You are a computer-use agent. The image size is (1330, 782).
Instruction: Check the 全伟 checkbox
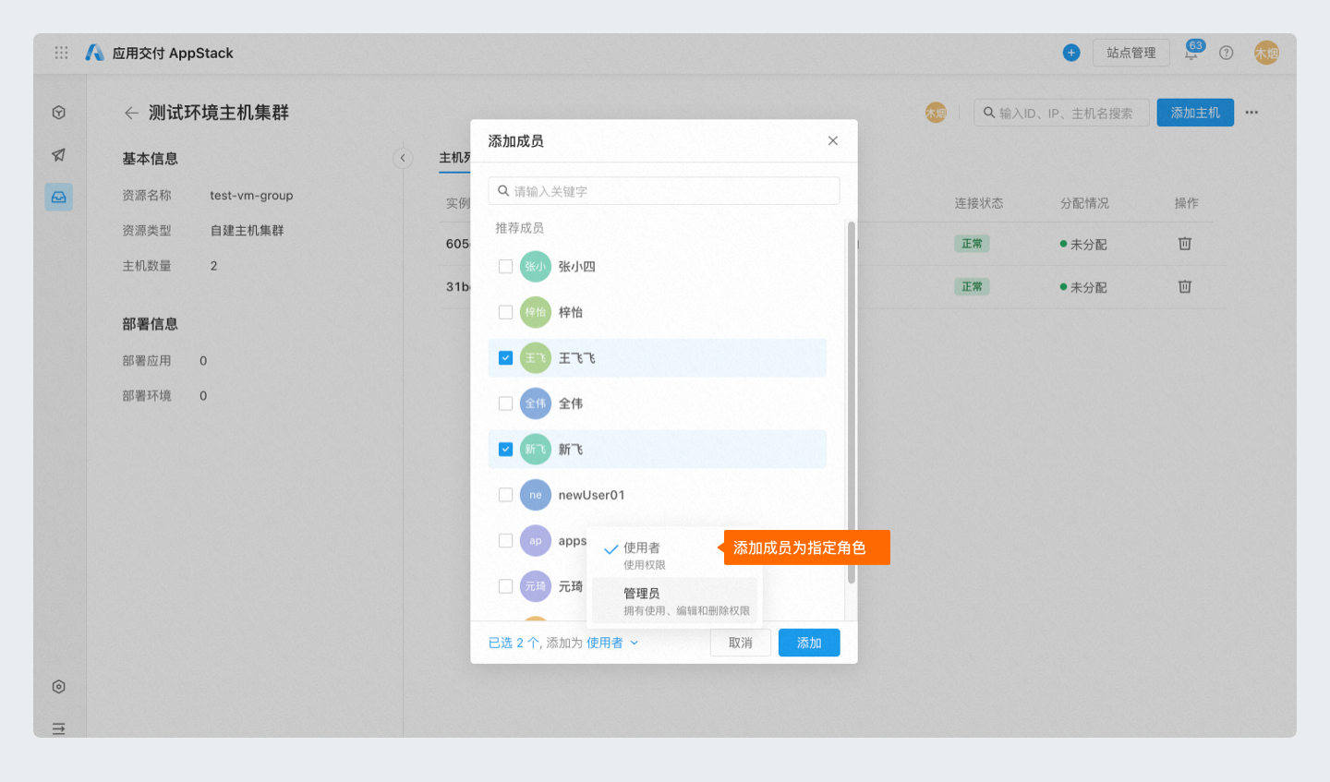[x=505, y=403]
